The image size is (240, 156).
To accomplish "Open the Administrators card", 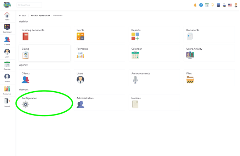I will click(100, 102).
